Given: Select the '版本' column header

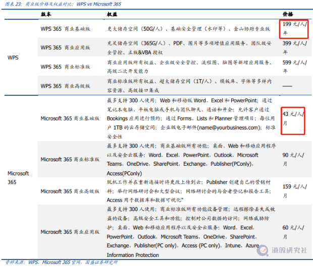Looking at the screenshot, I should pyautogui.click(x=46, y=14).
